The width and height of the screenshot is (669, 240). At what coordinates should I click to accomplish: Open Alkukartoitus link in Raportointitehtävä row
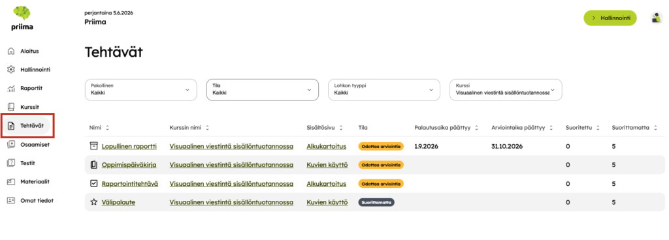pyautogui.click(x=327, y=183)
